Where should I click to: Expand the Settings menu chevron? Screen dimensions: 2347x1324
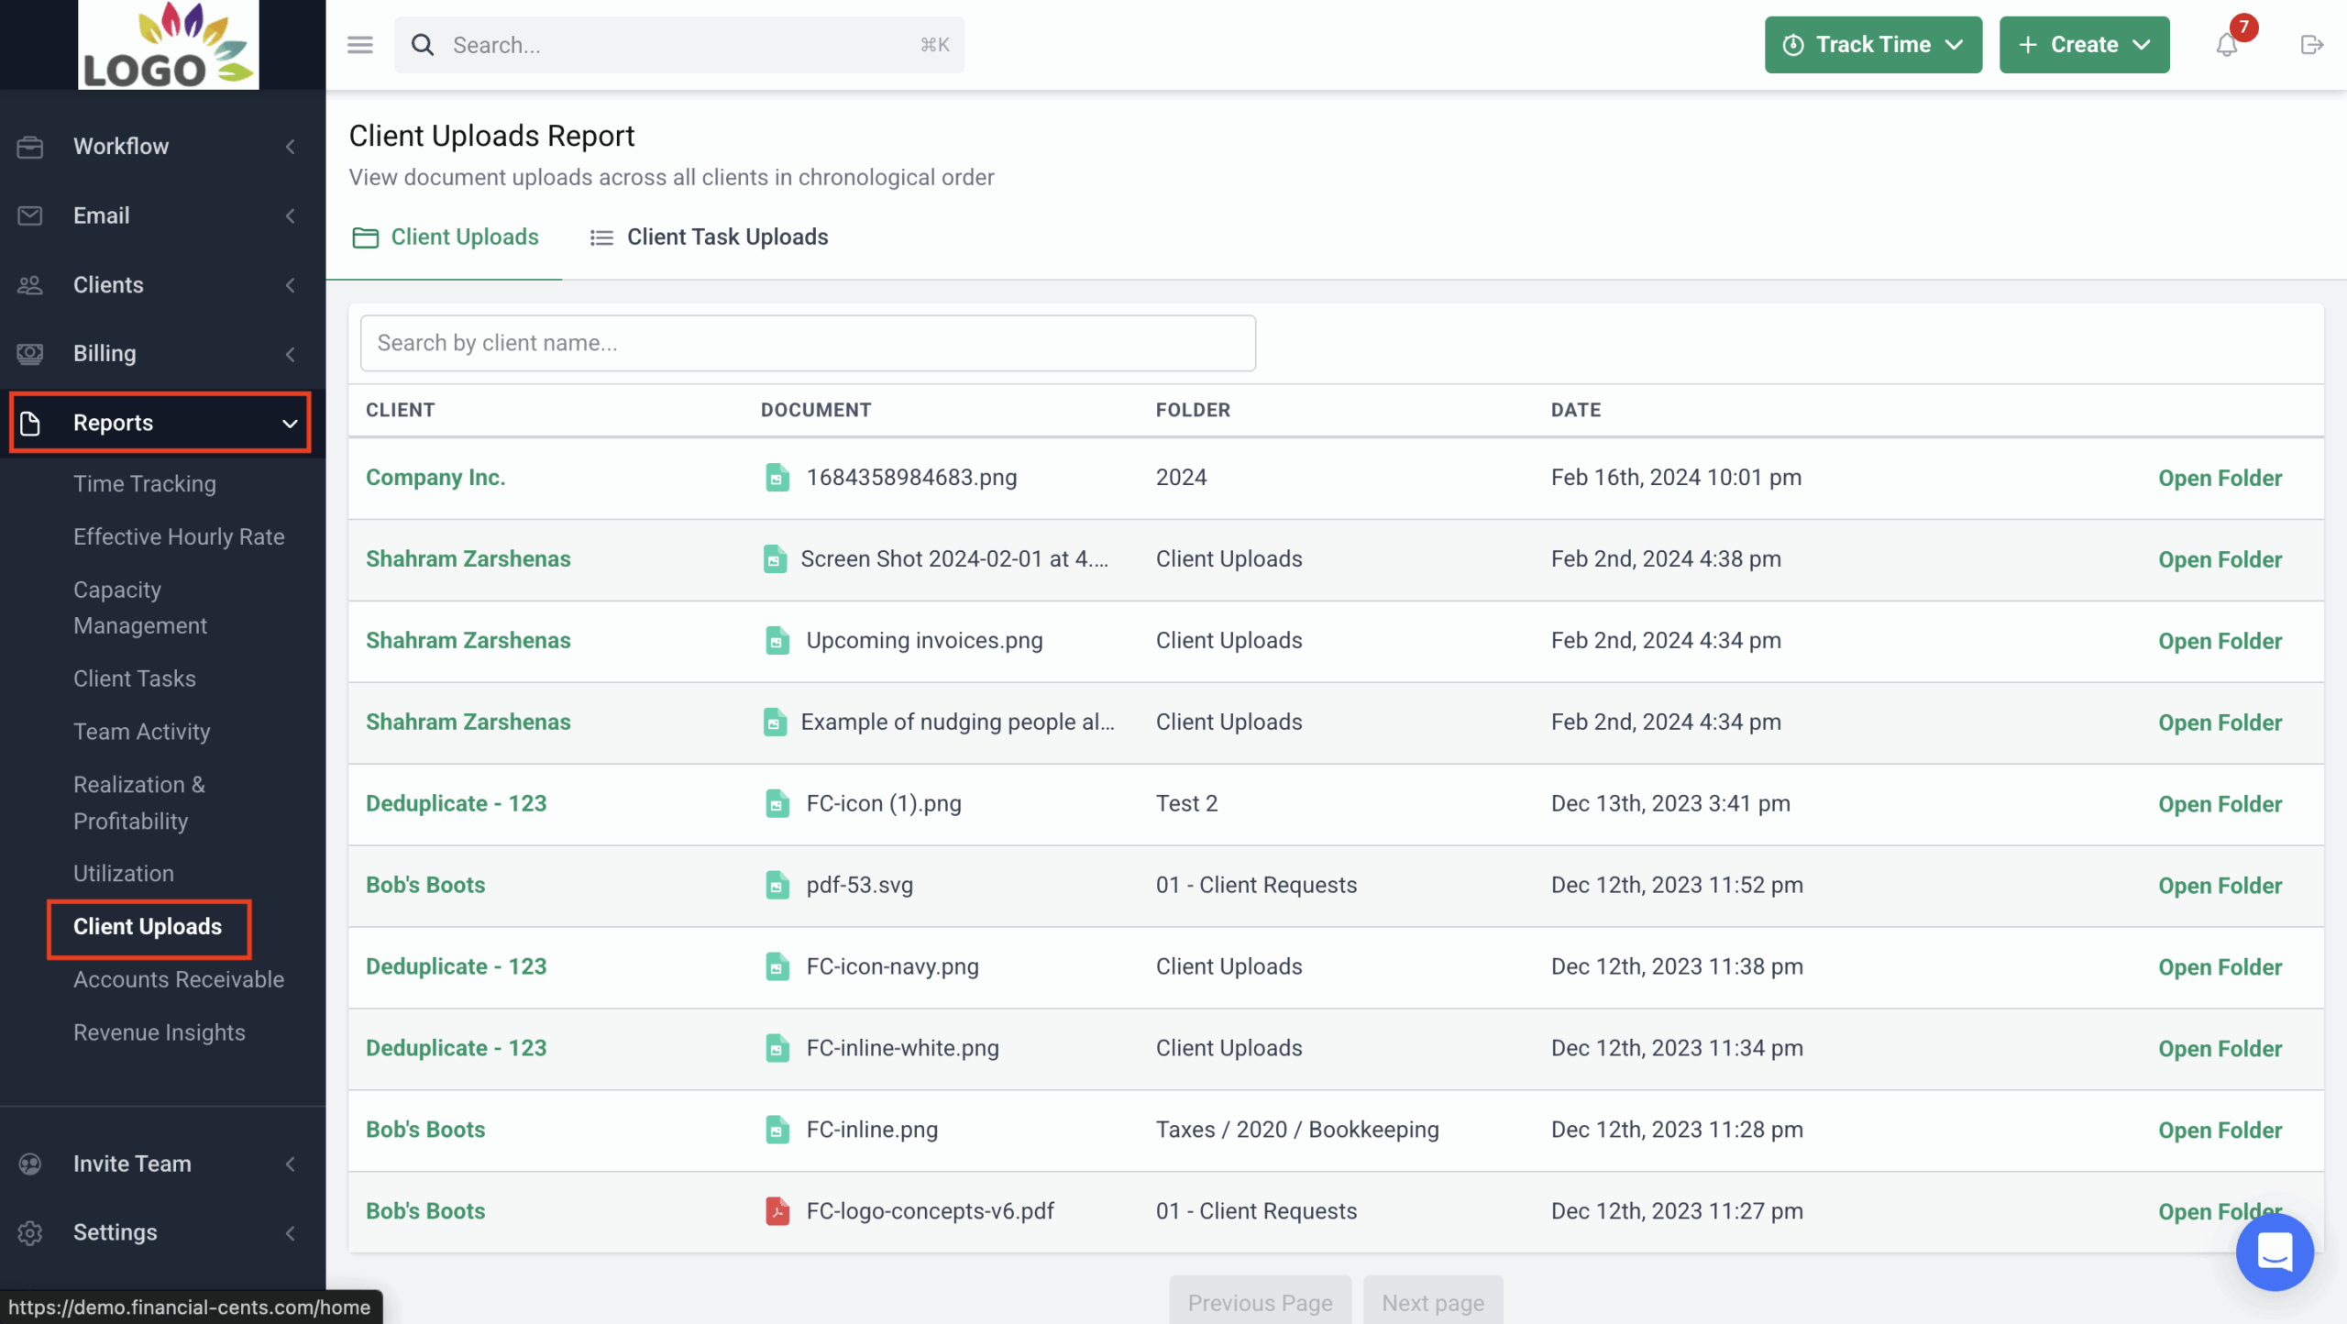(x=290, y=1232)
